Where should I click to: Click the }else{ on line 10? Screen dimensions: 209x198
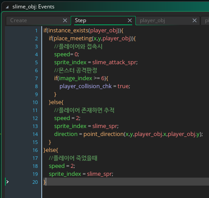coord(56,102)
